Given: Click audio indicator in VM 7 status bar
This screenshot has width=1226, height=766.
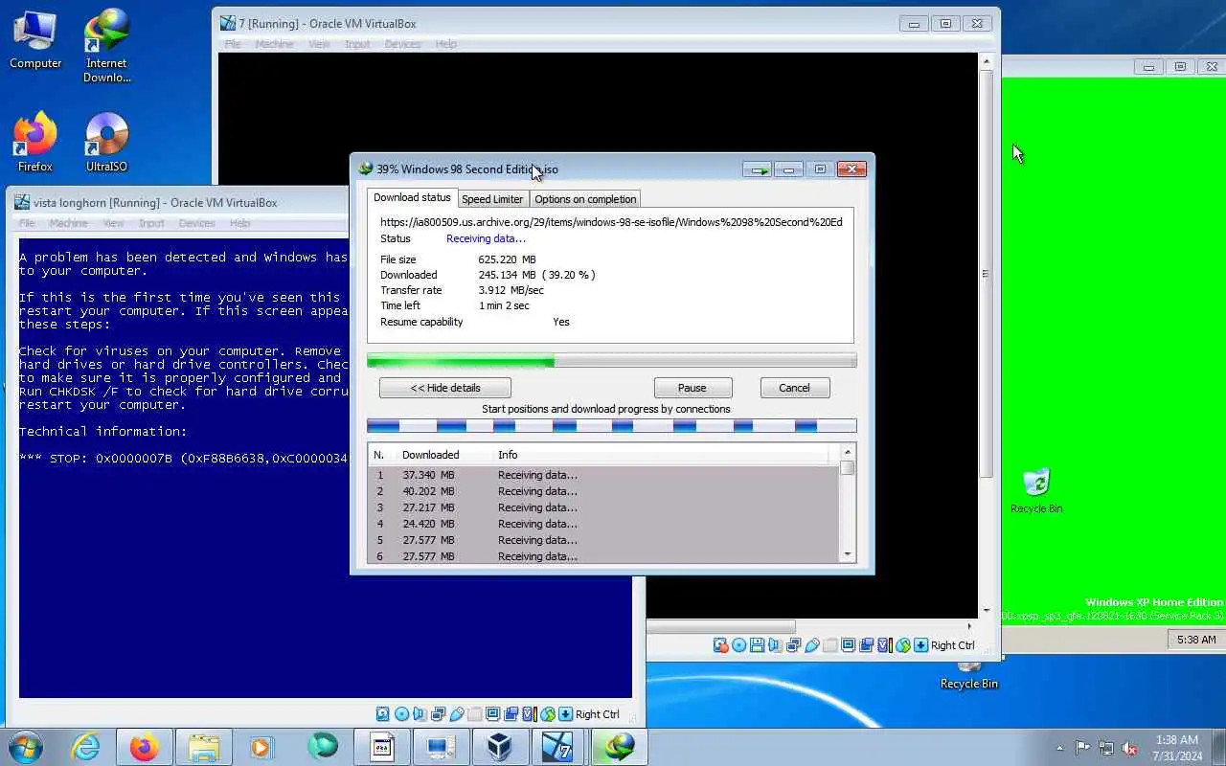Looking at the screenshot, I should point(775,645).
